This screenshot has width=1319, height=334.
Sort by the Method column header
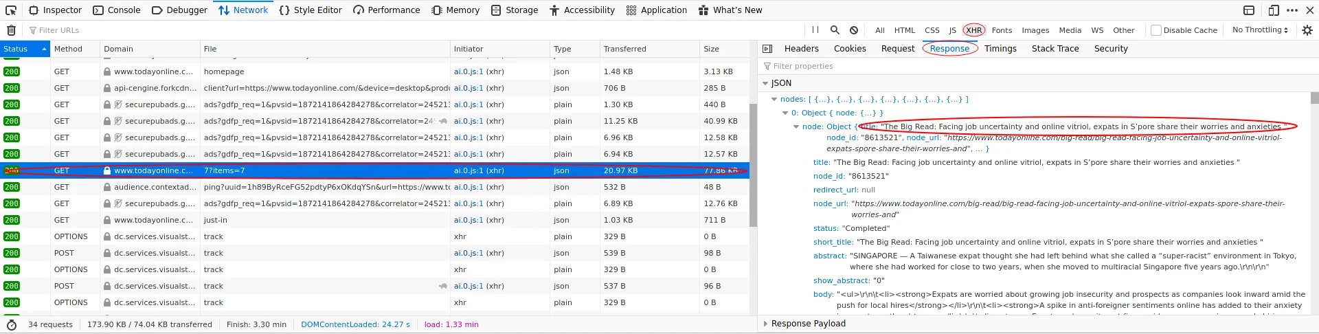click(x=75, y=49)
